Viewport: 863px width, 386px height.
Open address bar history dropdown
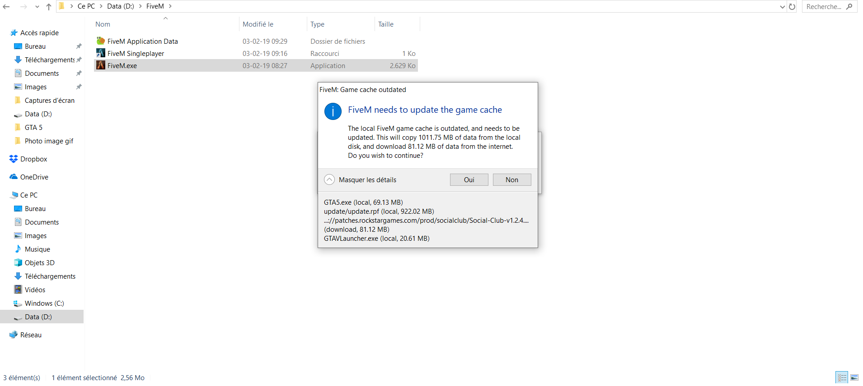[783, 7]
